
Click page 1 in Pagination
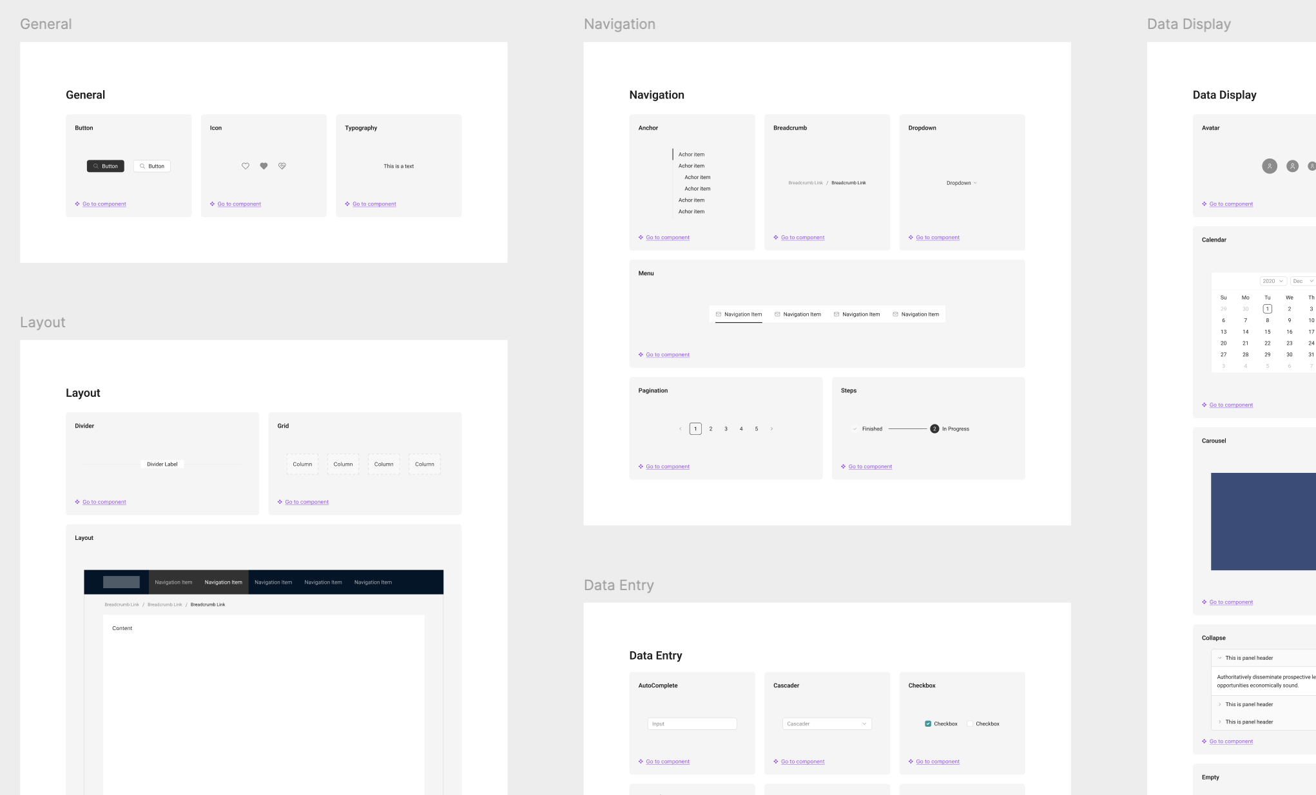coord(695,428)
